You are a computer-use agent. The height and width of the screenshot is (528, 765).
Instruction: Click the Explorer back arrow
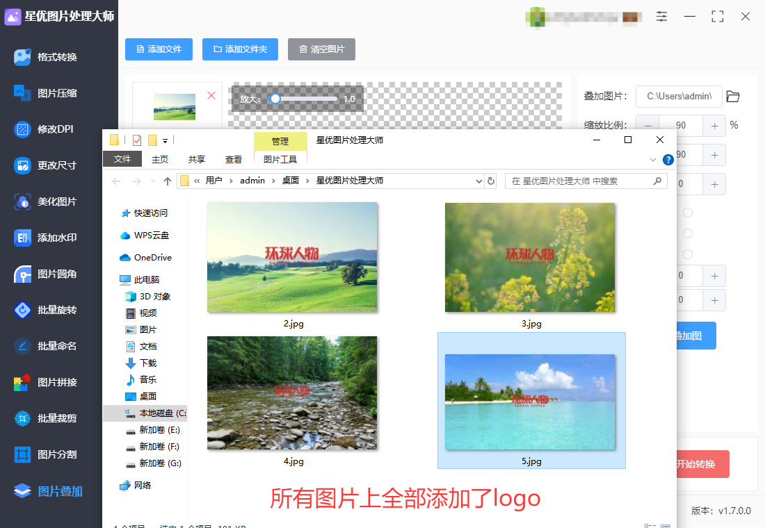[116, 181]
